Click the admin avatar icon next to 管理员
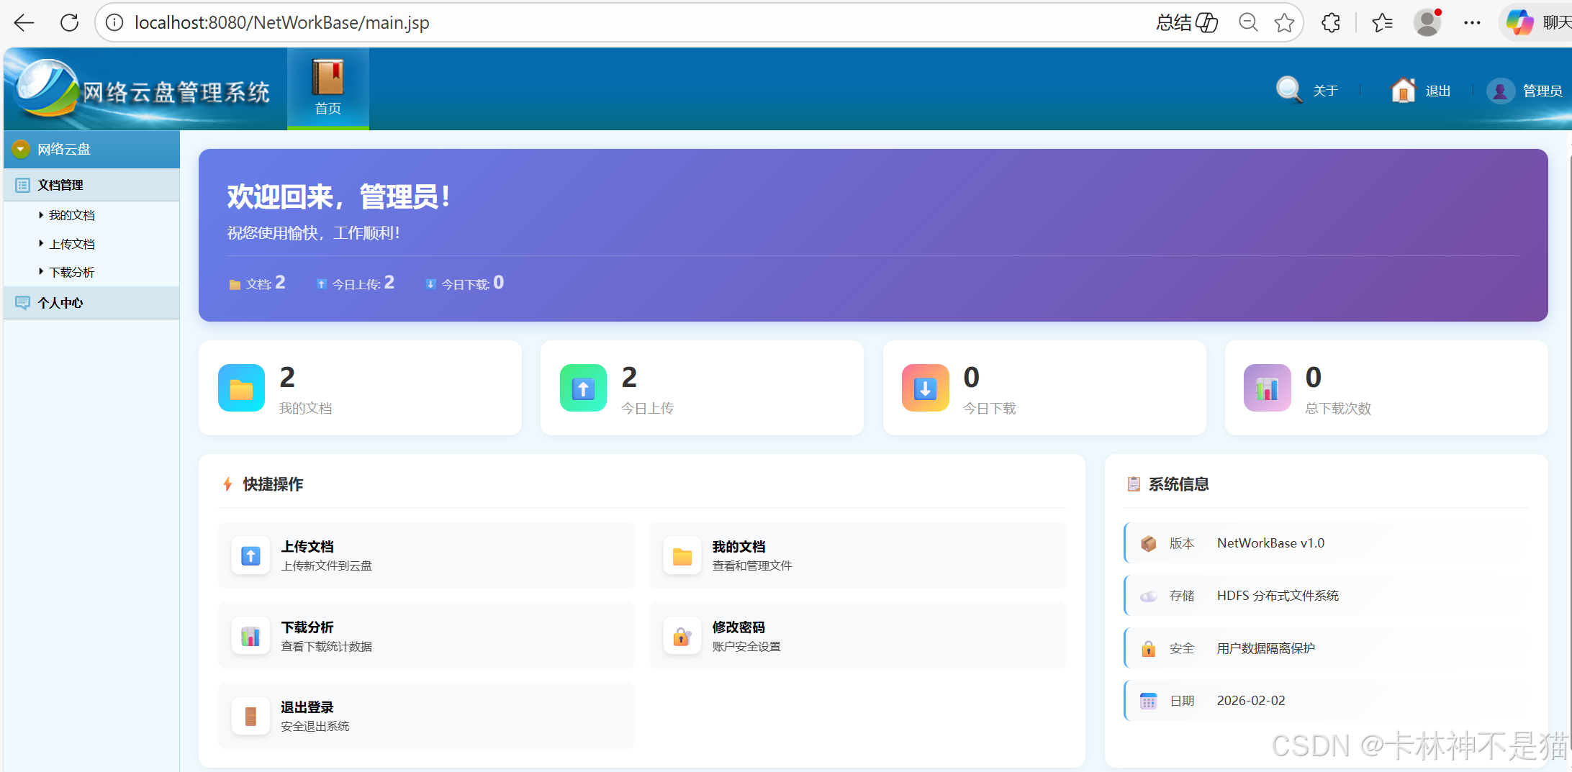This screenshot has width=1572, height=772. 1501,91
